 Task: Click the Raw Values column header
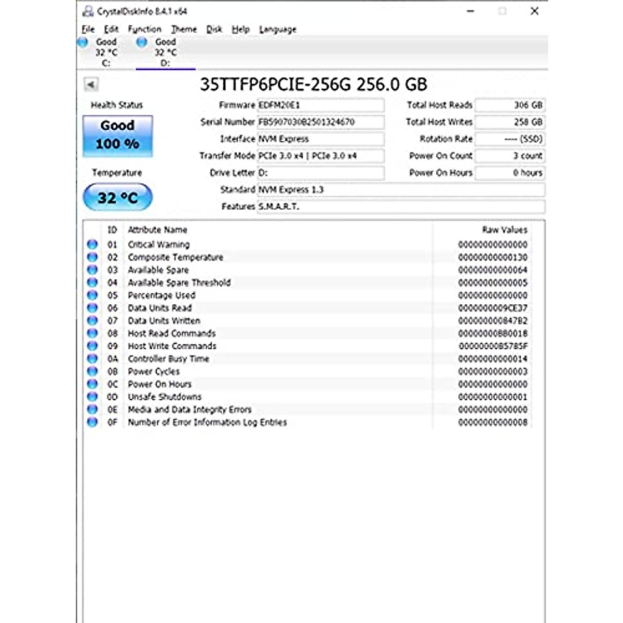point(504,229)
